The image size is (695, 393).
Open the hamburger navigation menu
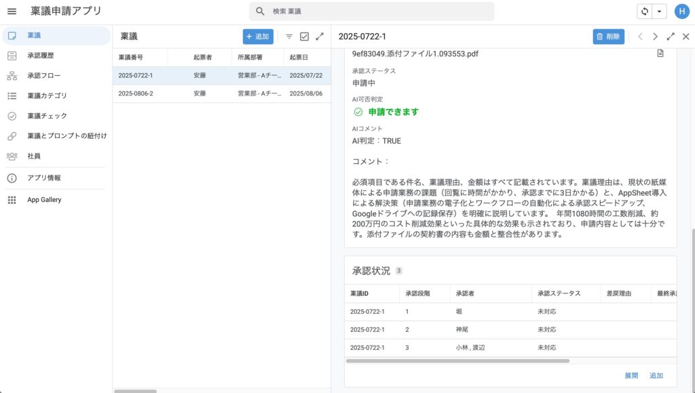tap(12, 12)
